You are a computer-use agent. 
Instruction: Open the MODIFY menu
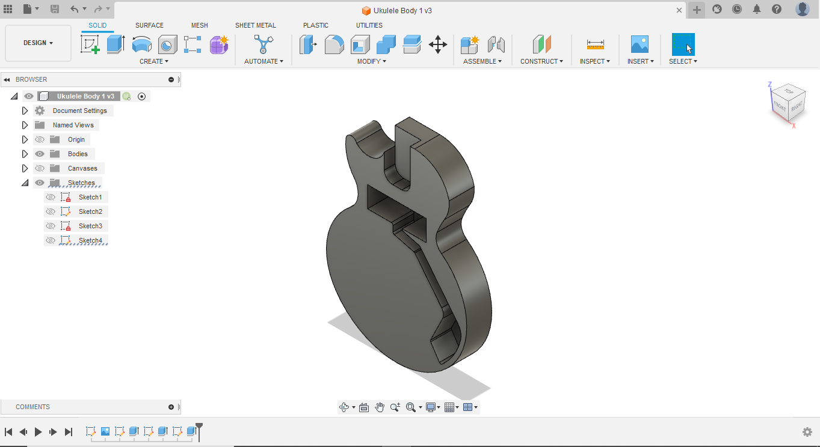(371, 61)
